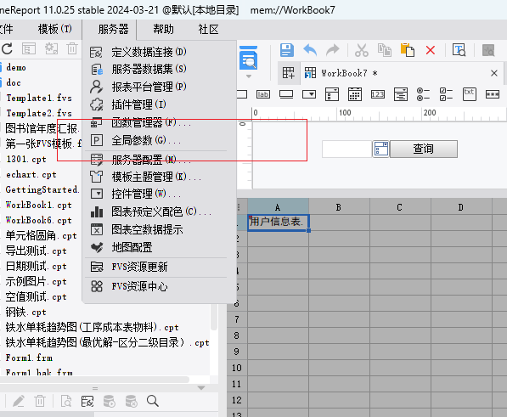Click the Undo arrow icon

[310, 50]
